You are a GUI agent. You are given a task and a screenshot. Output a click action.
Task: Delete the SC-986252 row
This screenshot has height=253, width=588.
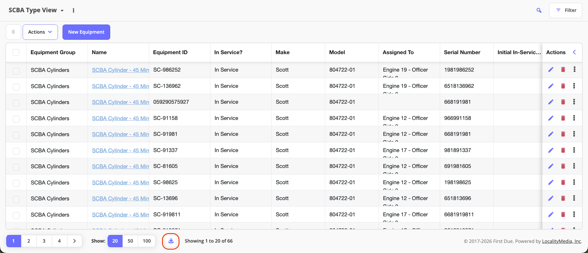[x=563, y=69]
